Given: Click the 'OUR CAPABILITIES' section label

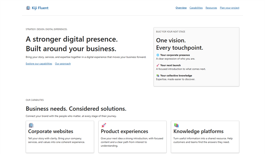Looking at the screenshot, I should click(35, 100).
